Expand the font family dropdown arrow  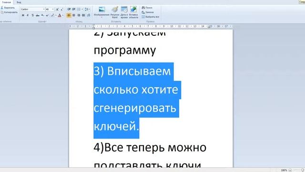point(44,9)
